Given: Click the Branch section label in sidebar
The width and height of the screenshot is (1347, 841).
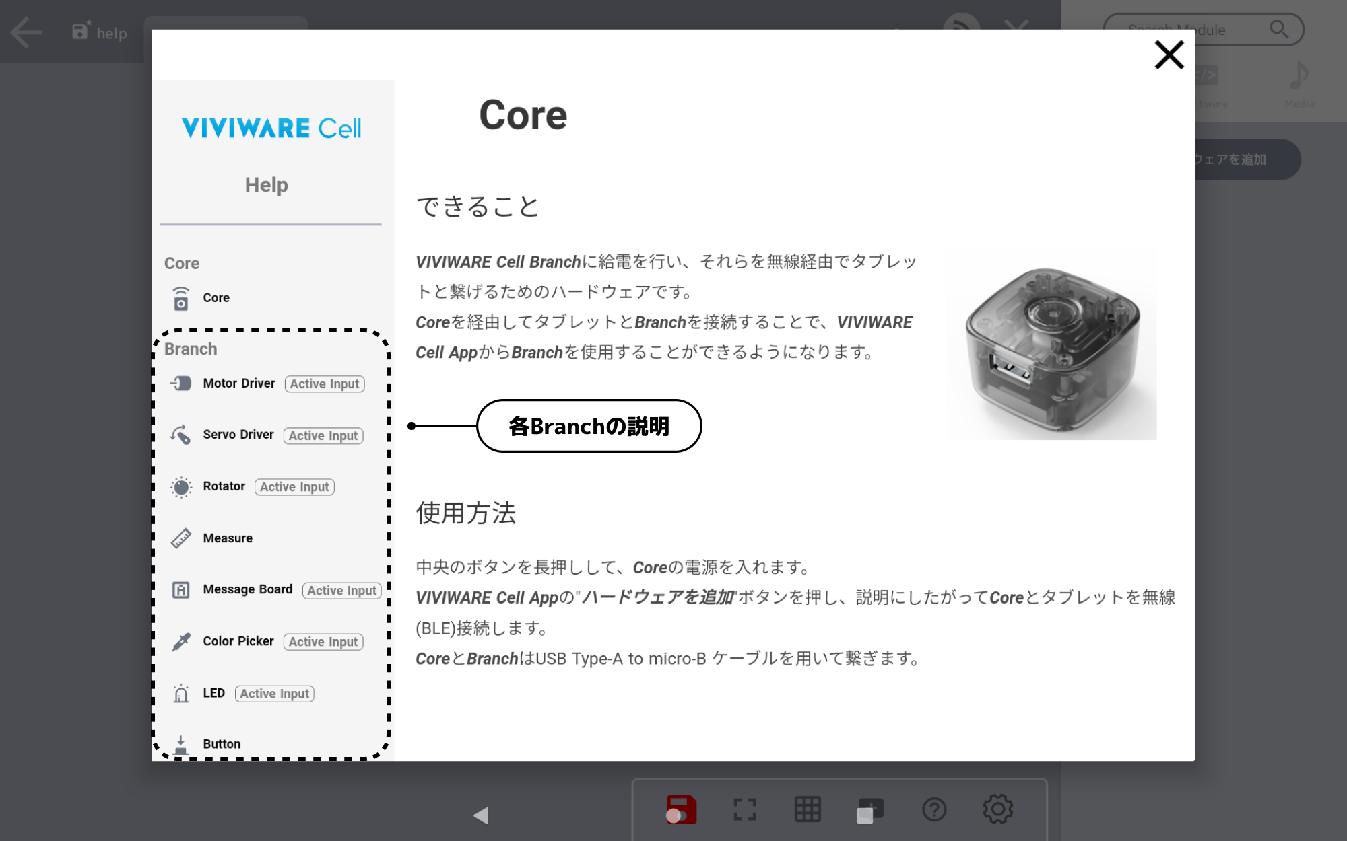Looking at the screenshot, I should coord(191,349).
